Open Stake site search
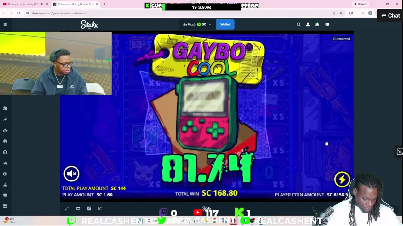The height and width of the screenshot is (226, 403). click(298, 24)
